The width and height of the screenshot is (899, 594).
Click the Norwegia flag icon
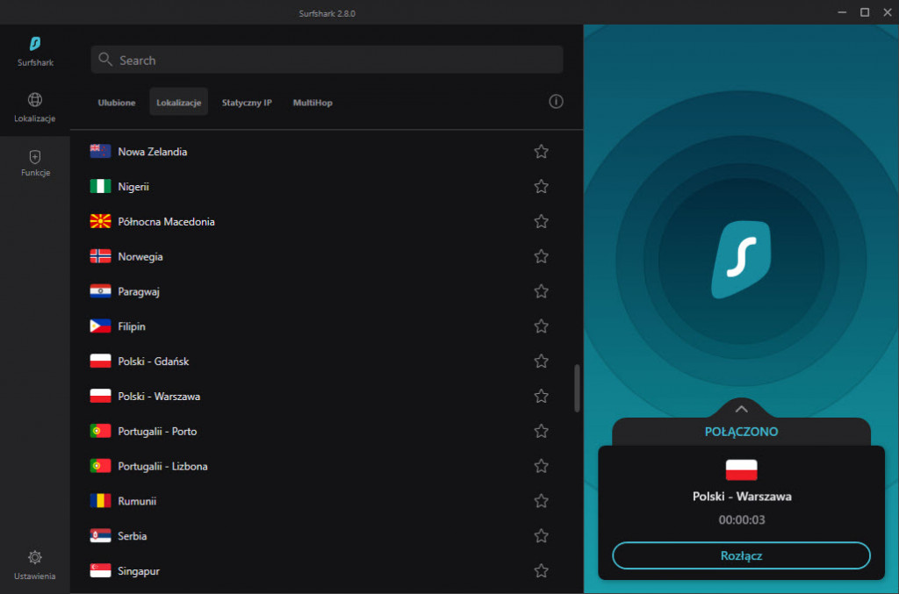point(100,256)
